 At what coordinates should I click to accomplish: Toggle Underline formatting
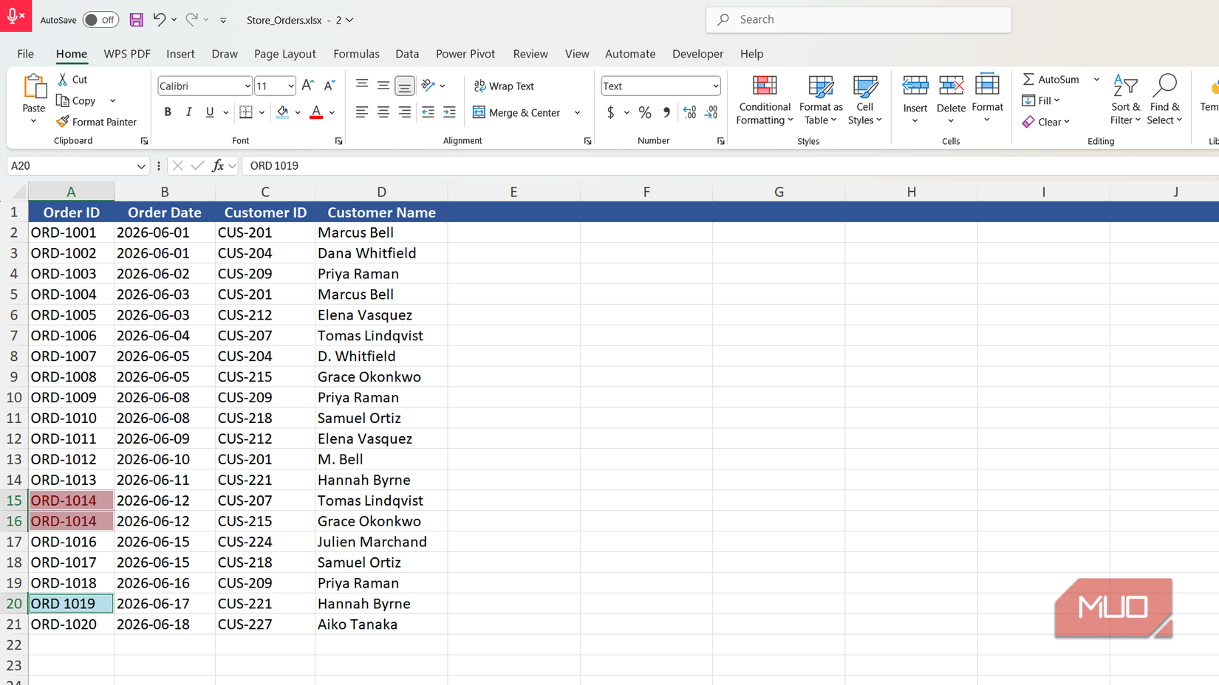210,112
